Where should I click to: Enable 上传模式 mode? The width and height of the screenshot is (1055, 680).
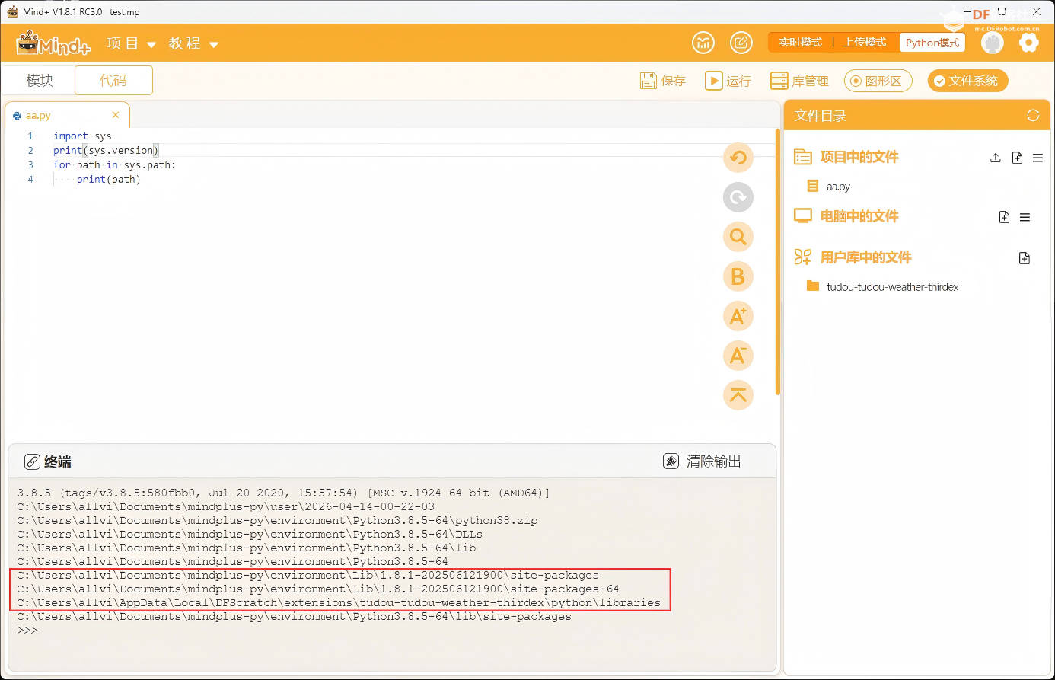click(x=865, y=42)
